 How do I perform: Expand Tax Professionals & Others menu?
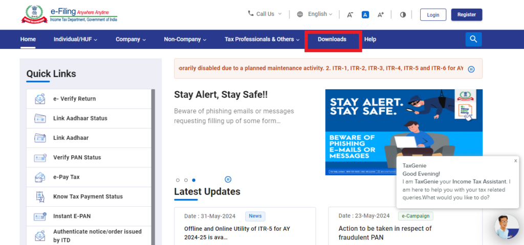262,39
